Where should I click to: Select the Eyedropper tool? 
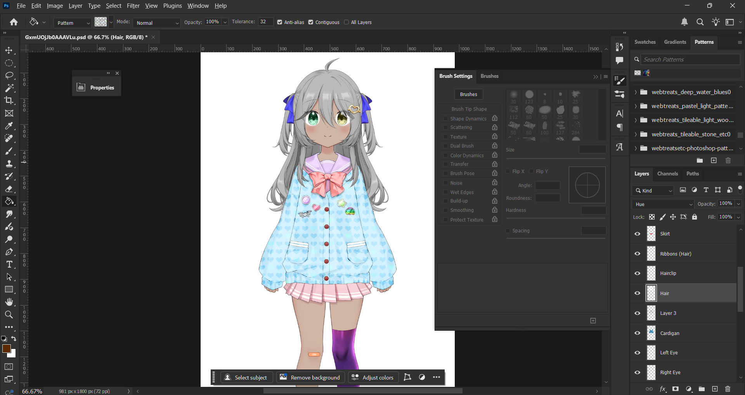(9, 126)
